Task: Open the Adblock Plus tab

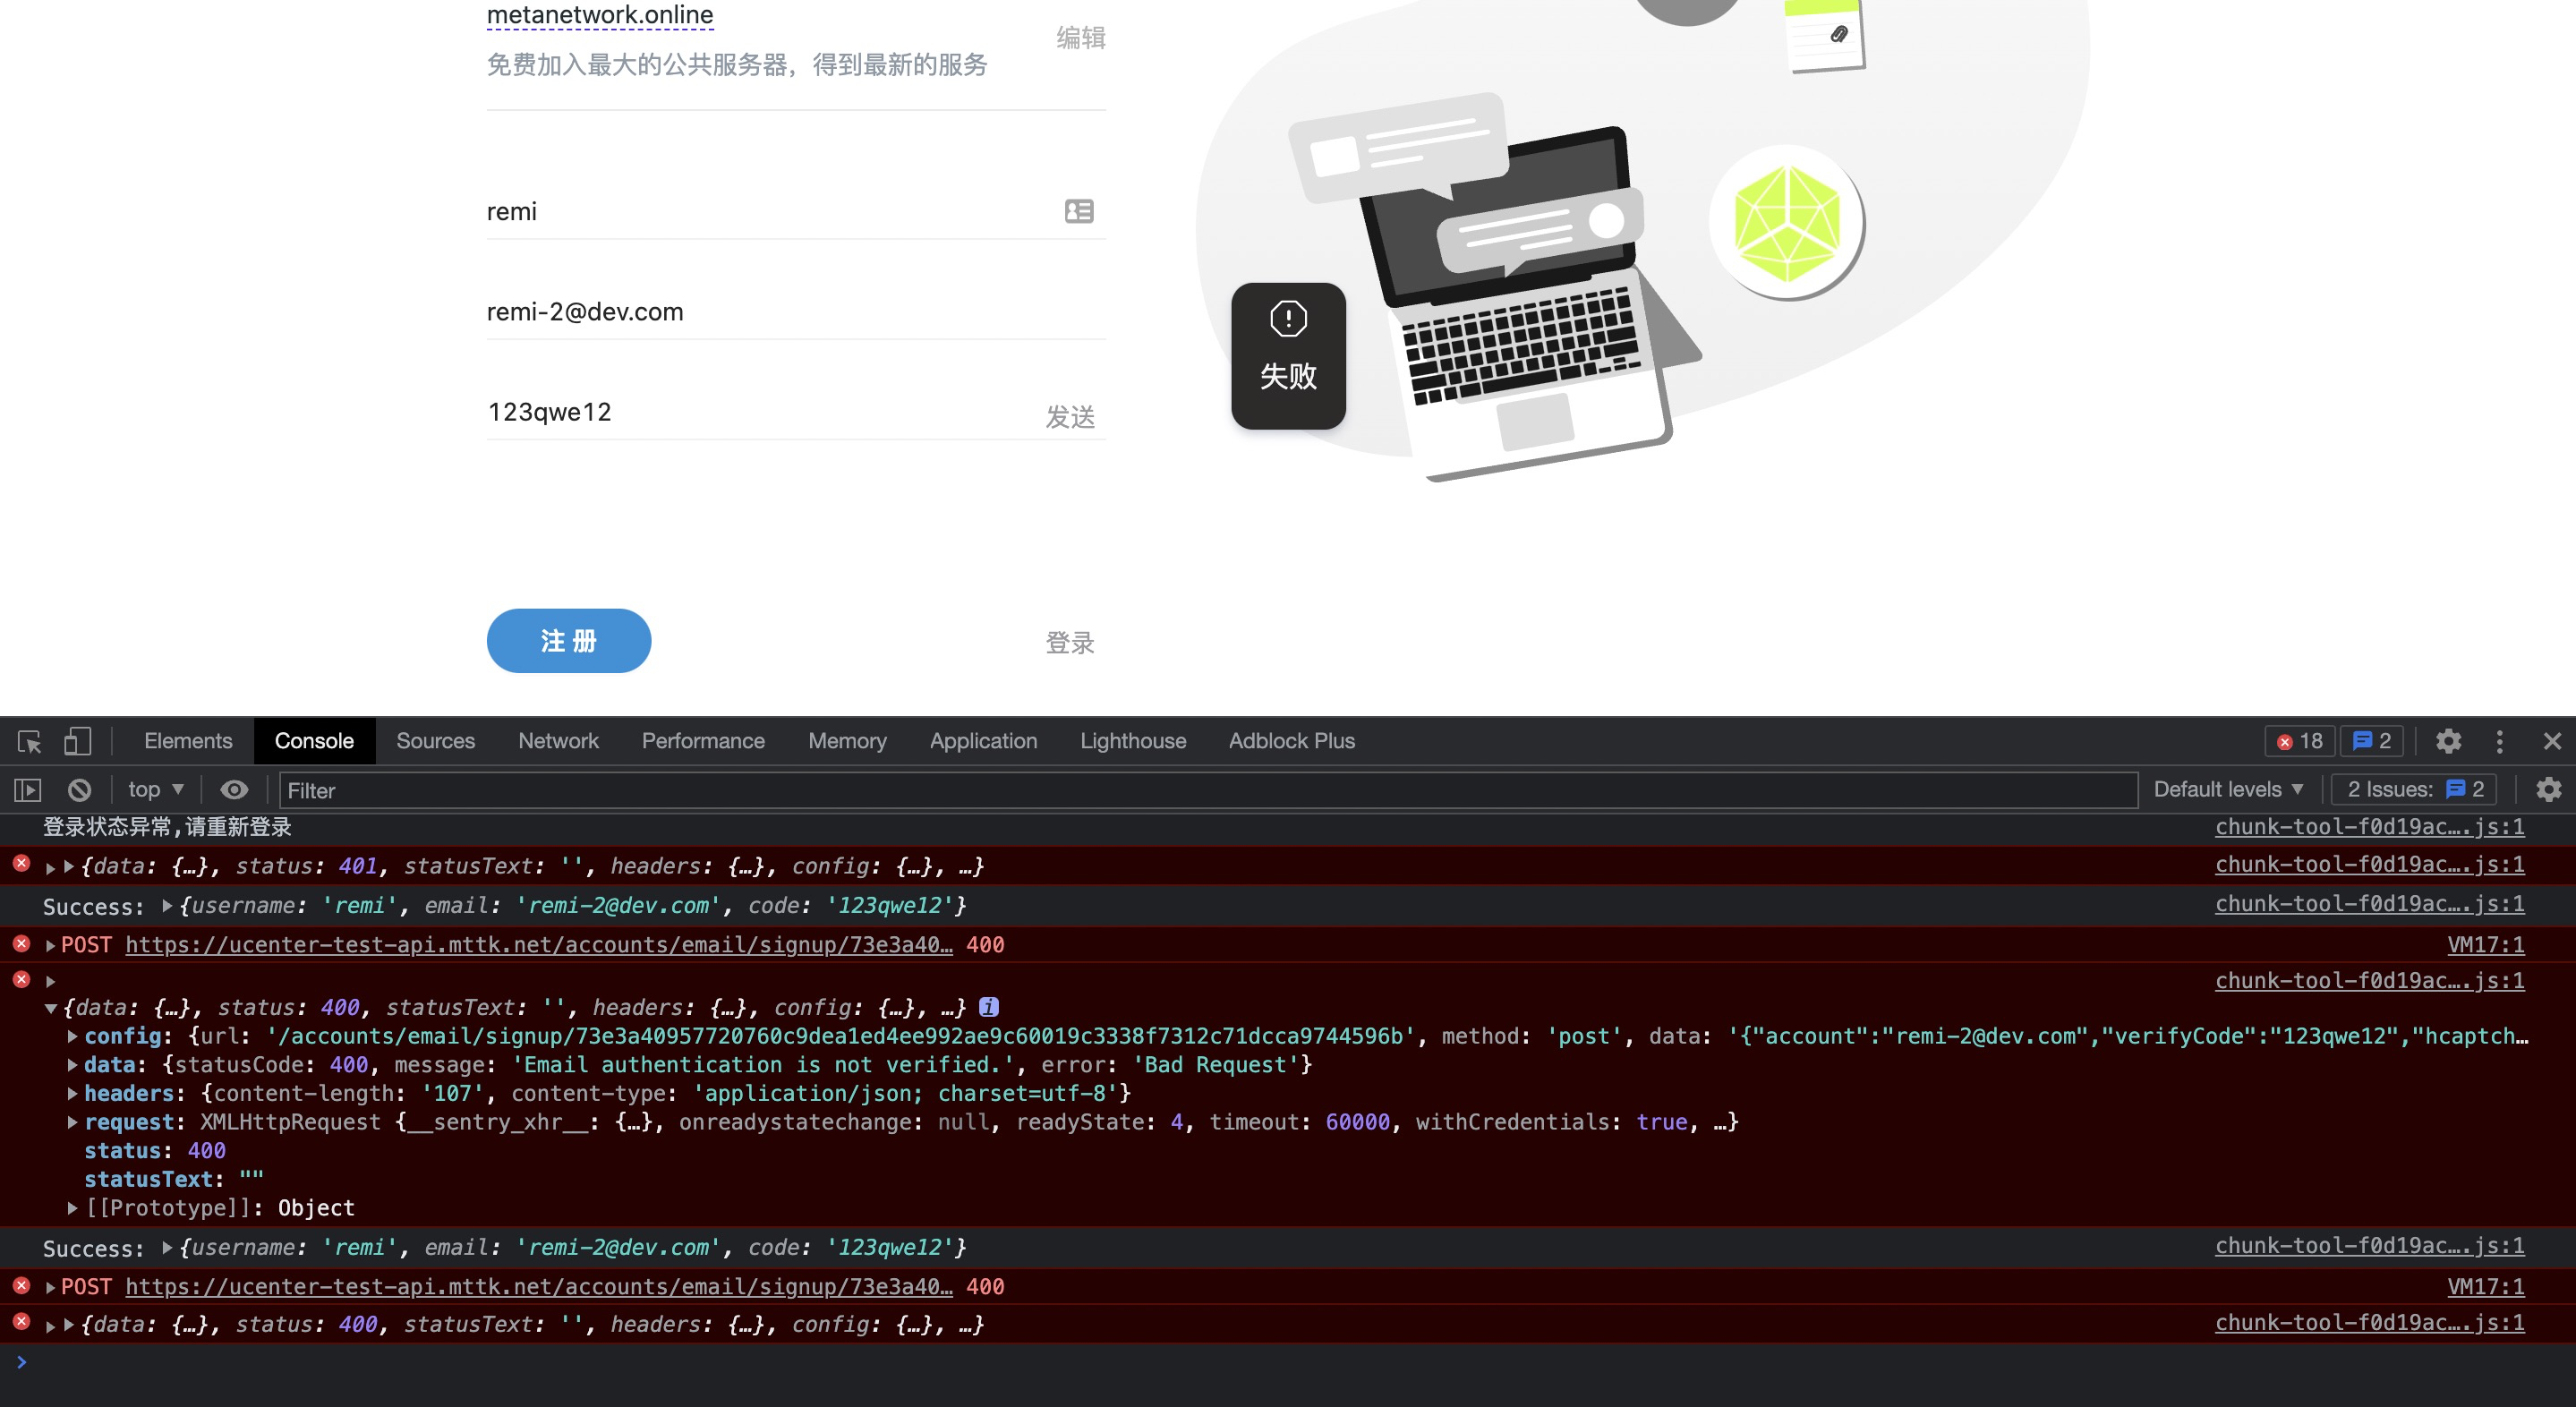Action: [x=1291, y=741]
